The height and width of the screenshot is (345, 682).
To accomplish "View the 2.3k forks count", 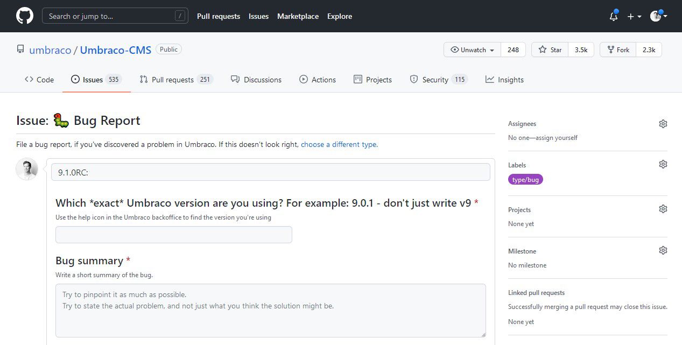I will [649, 50].
